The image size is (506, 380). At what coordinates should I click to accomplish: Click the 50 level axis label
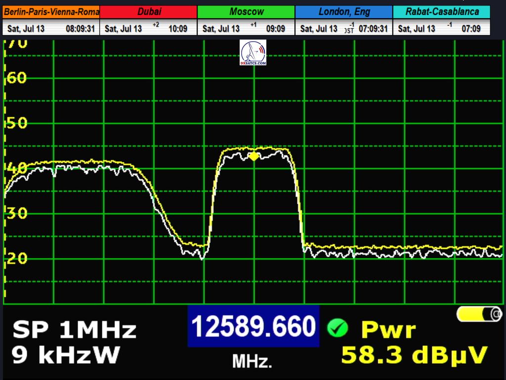17,123
